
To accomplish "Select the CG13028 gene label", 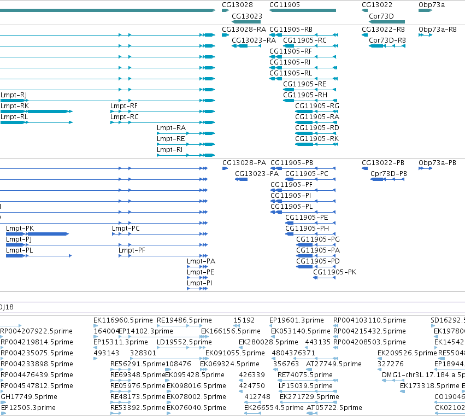I will point(237,5).
